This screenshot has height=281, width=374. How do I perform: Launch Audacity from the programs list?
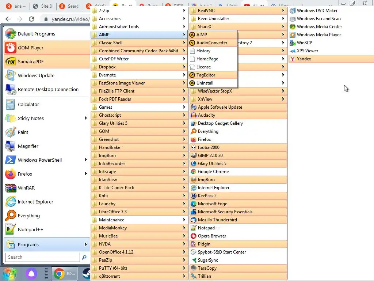pos(238,115)
